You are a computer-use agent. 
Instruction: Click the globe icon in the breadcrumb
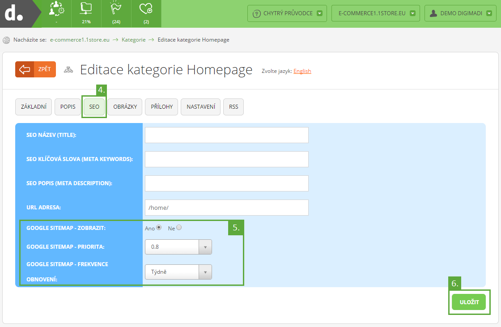pos(6,40)
